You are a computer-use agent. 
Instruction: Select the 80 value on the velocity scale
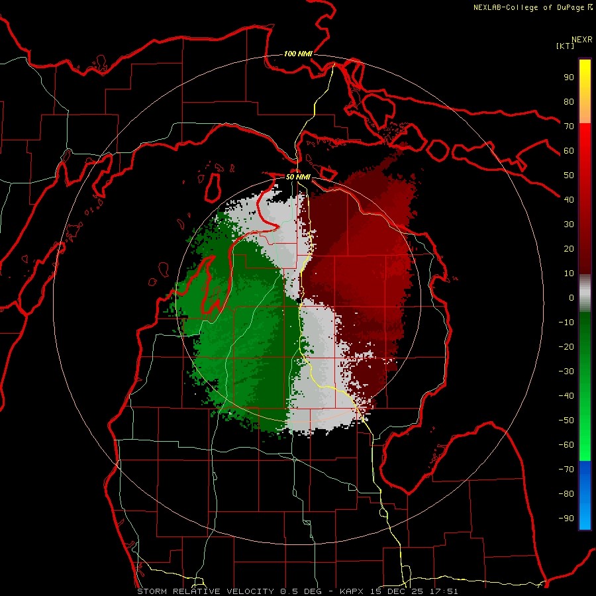569,102
